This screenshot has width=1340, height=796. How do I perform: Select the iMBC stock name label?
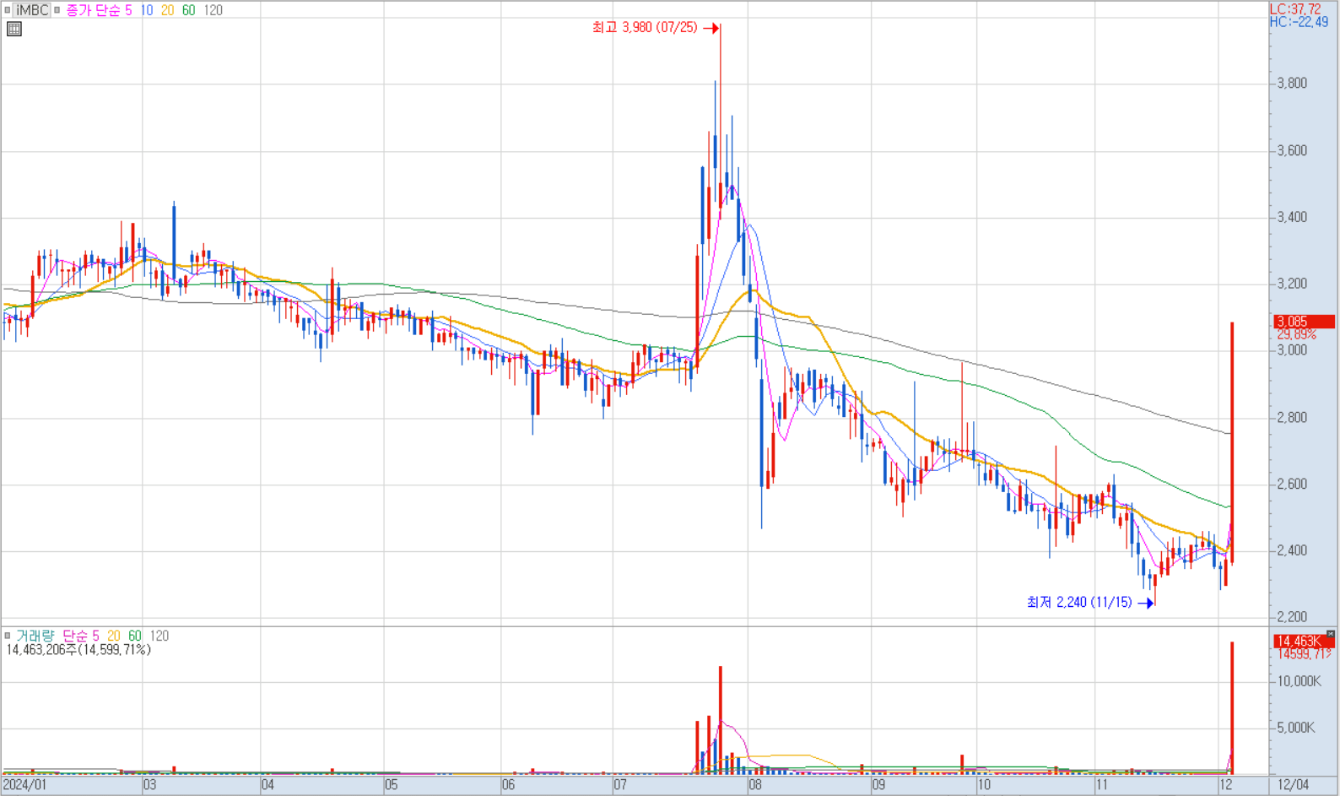pos(33,10)
